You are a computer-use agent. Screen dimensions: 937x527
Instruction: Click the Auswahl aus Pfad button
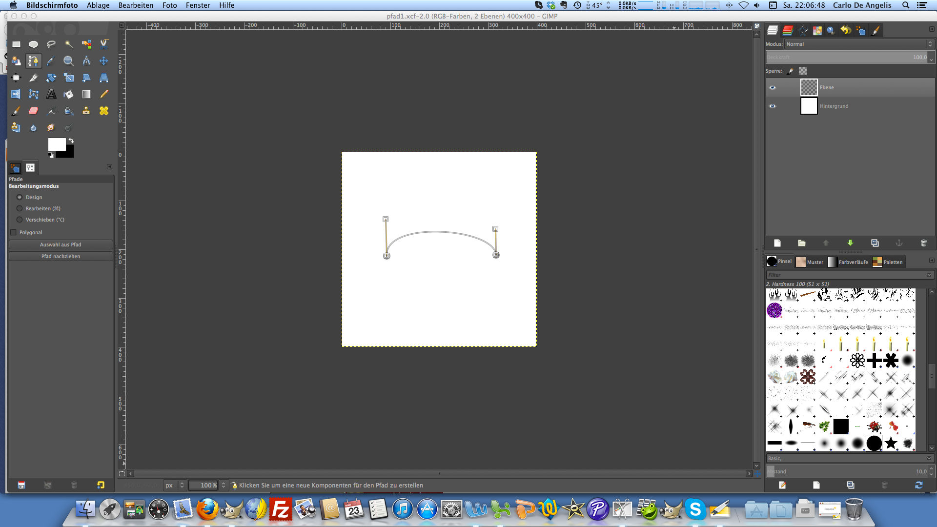pyautogui.click(x=61, y=244)
